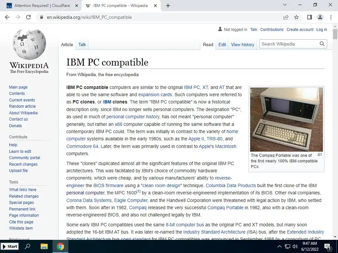
Task: Open the Chrome profile avatar
Action: 320,17
